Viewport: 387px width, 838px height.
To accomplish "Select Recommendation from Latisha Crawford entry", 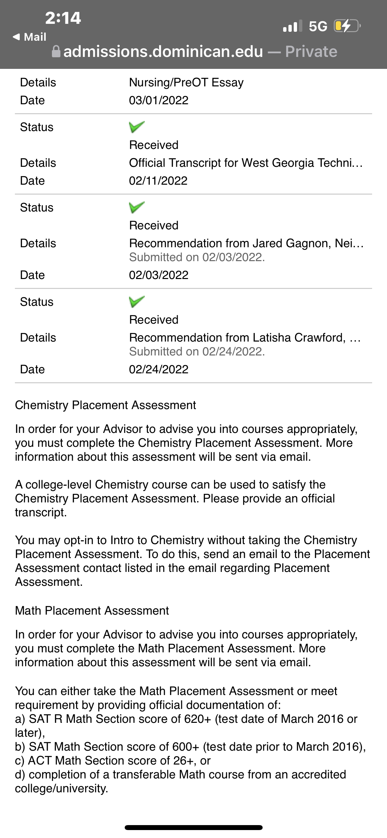I will [245, 338].
